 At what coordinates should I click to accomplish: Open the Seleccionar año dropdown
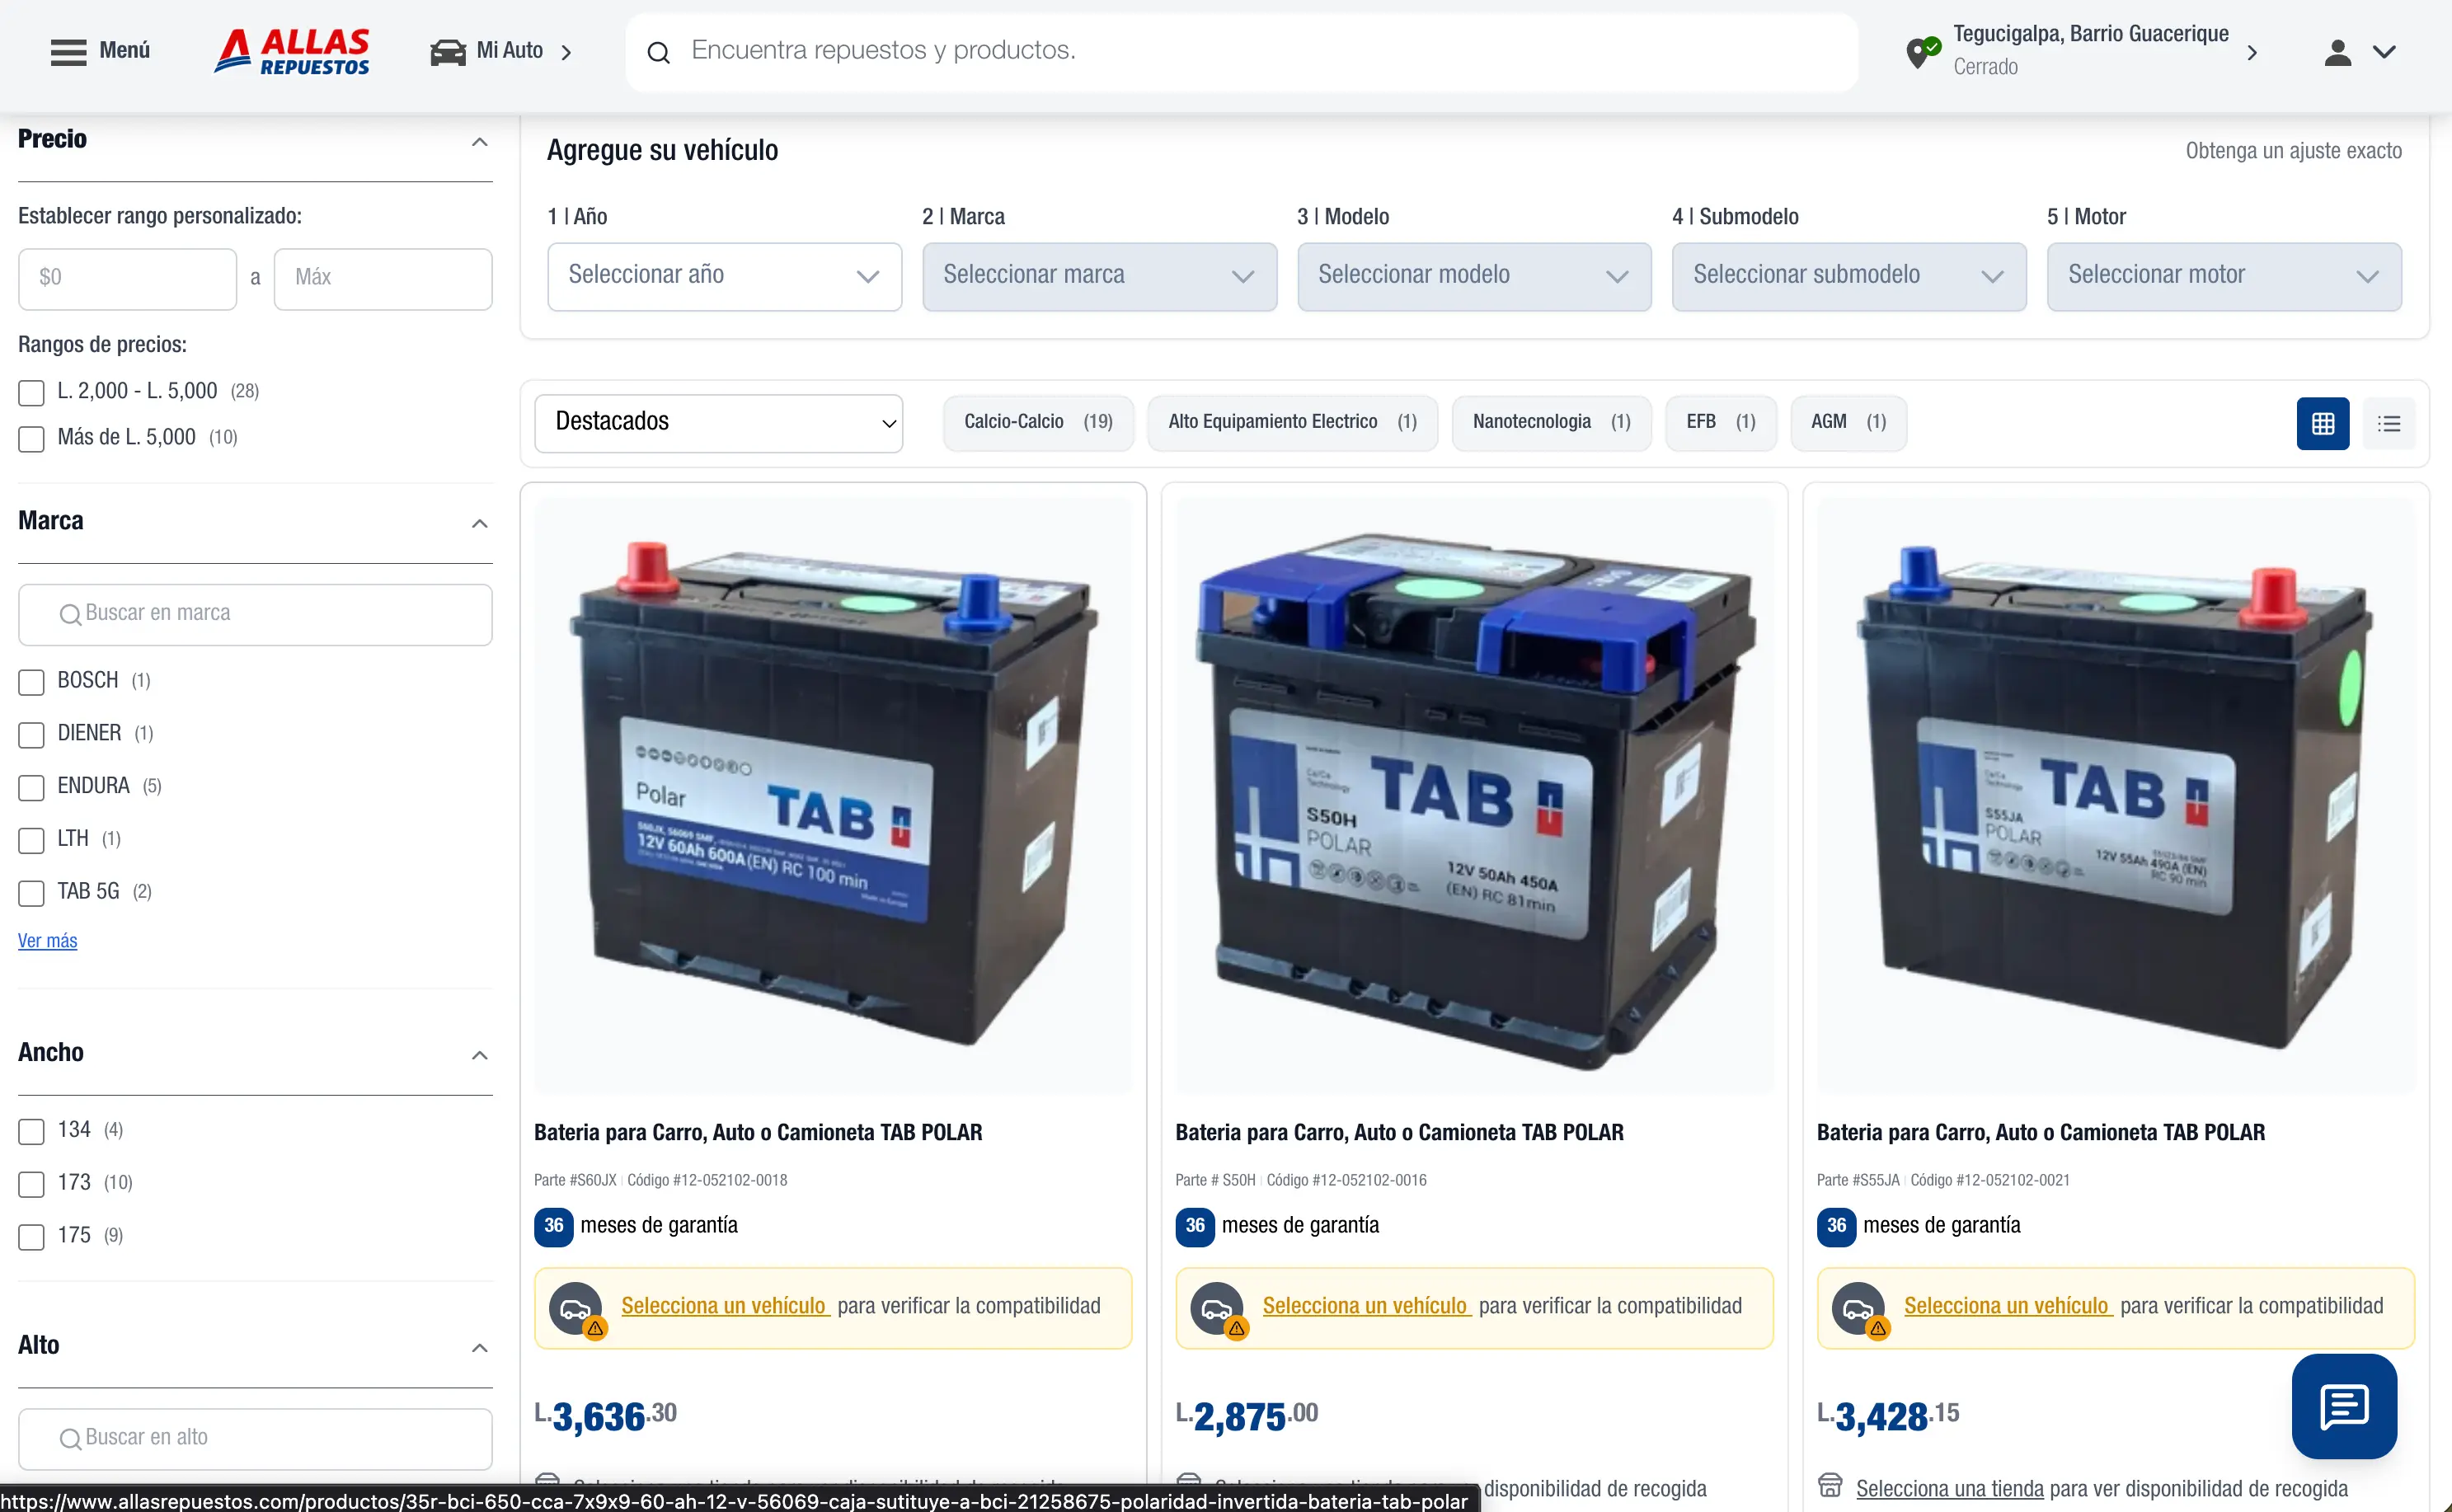(724, 276)
